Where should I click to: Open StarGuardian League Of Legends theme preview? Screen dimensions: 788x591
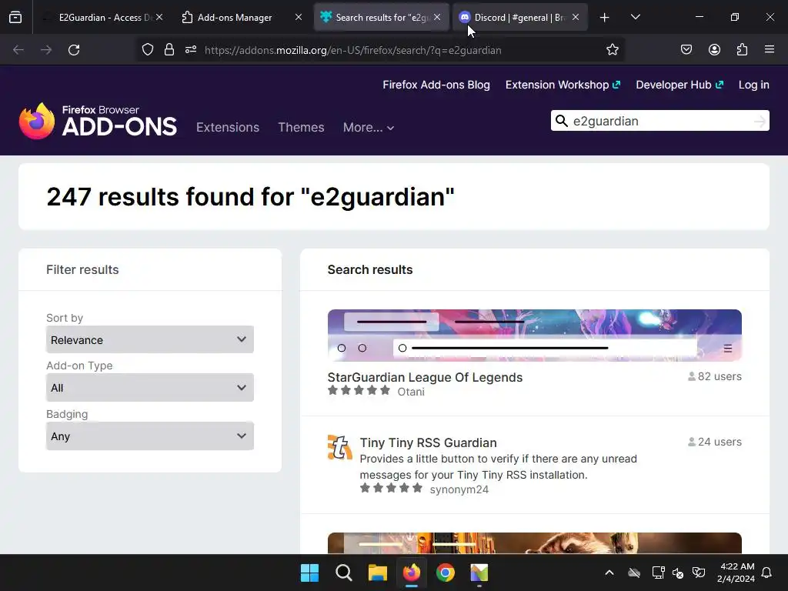(x=534, y=336)
